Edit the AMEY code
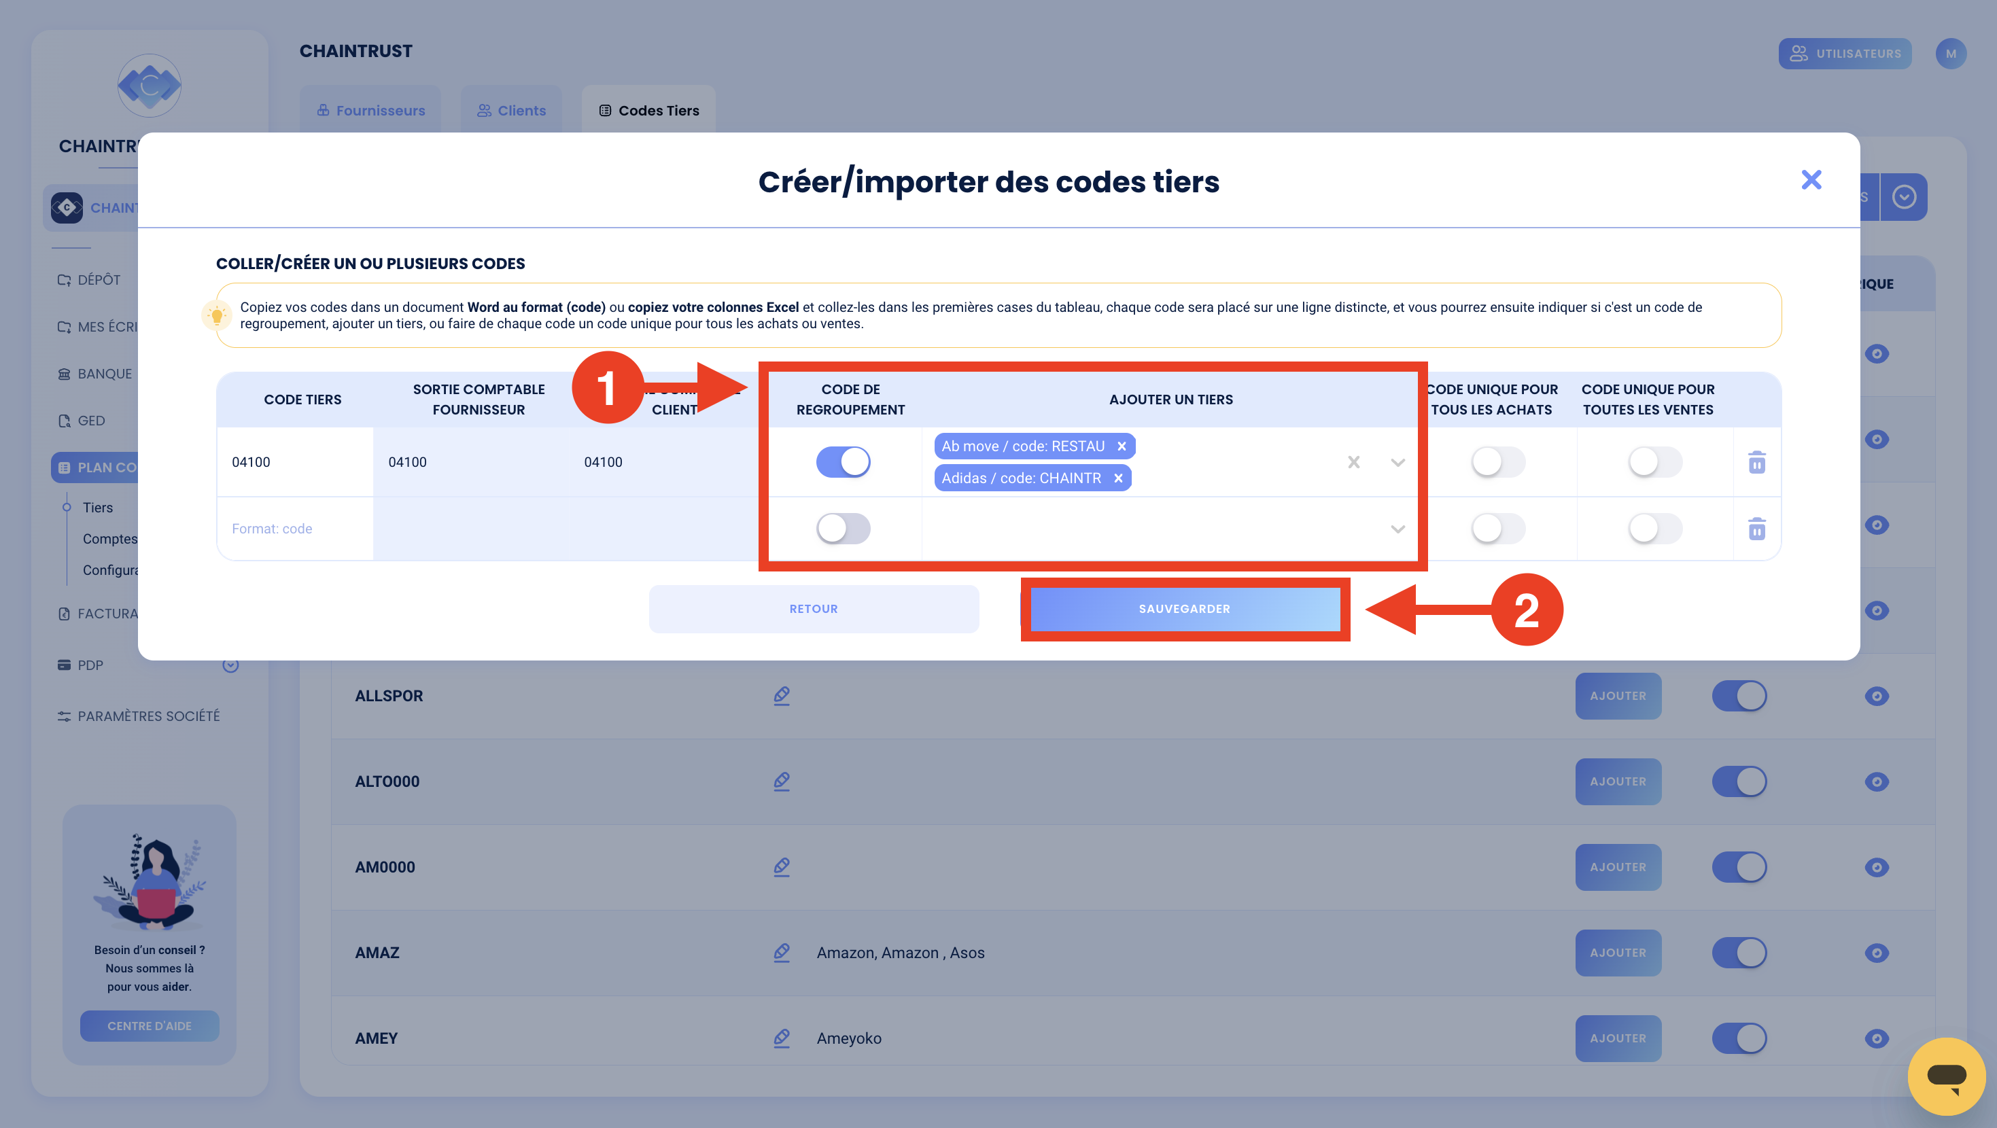Viewport: 1997px width, 1128px height. [782, 1038]
